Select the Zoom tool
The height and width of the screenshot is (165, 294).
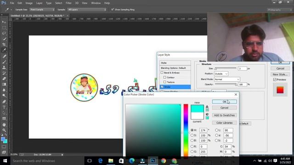pyautogui.click(x=4, y=130)
